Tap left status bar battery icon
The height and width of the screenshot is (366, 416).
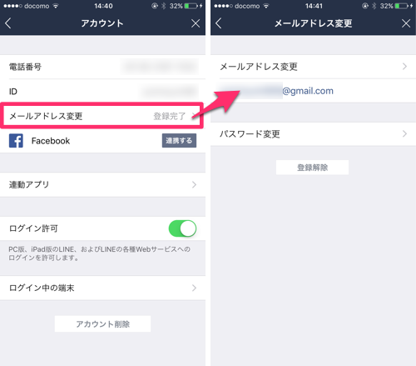pyautogui.click(x=191, y=6)
